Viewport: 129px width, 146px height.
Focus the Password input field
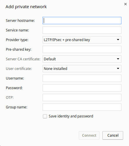[82, 88]
